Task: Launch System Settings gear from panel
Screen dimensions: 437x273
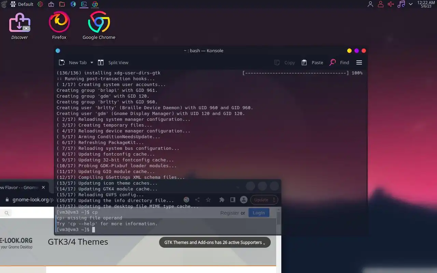Action: coord(40,4)
